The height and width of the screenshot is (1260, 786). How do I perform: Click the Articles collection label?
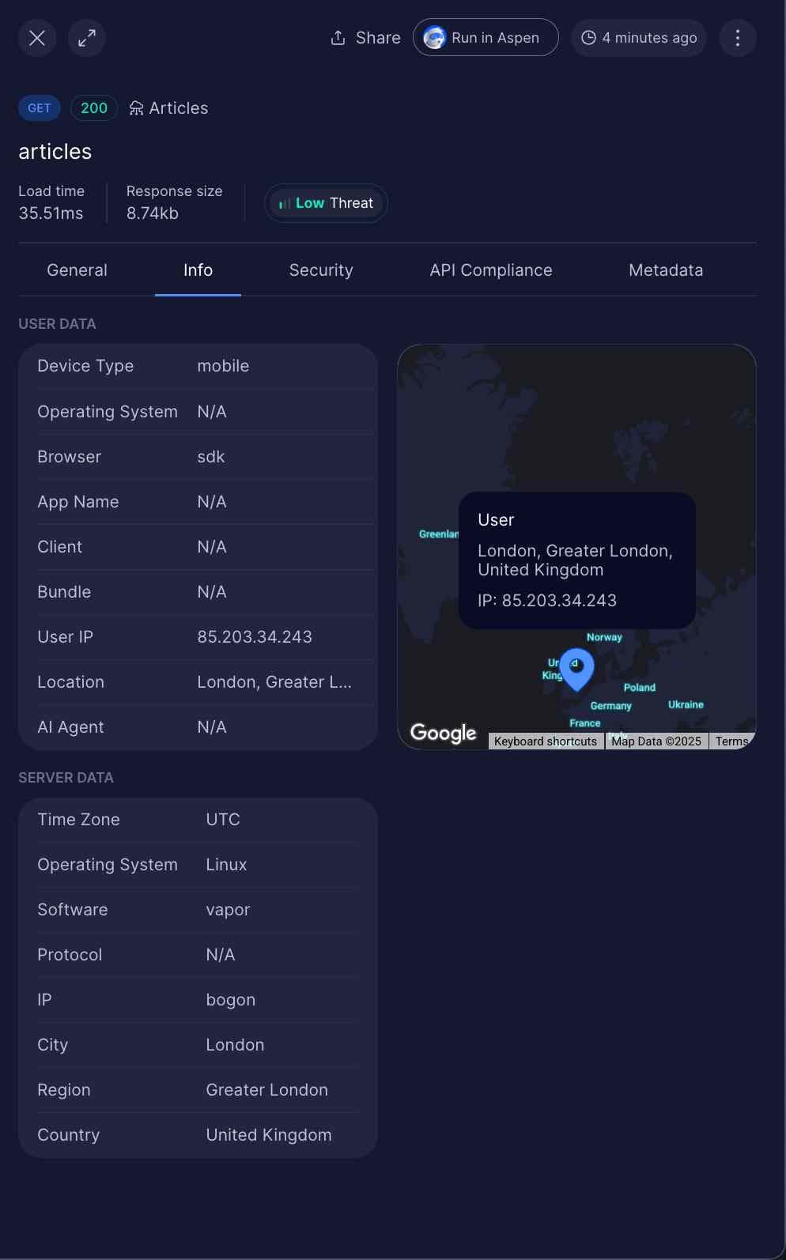point(179,108)
